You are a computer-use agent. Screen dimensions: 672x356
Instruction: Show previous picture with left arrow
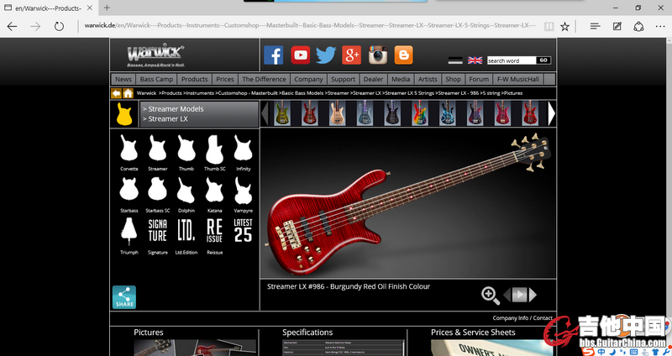[x=507, y=295]
